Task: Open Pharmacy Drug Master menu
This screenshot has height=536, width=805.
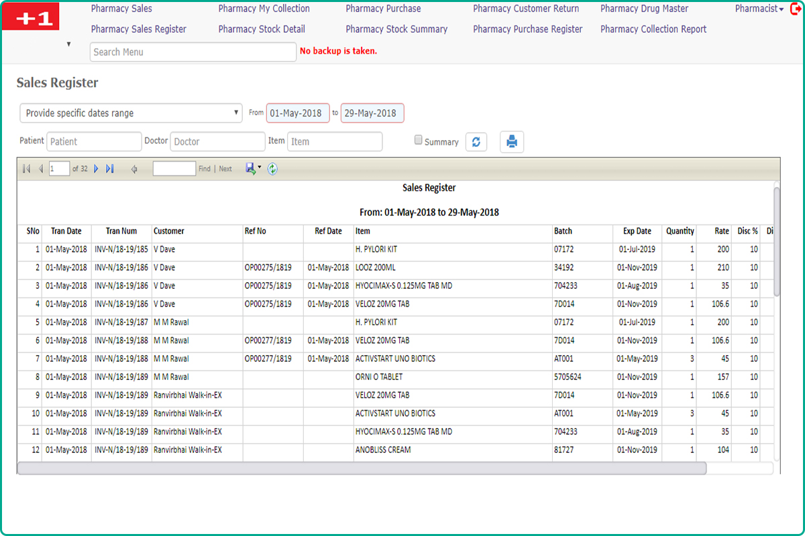Action: [x=644, y=9]
